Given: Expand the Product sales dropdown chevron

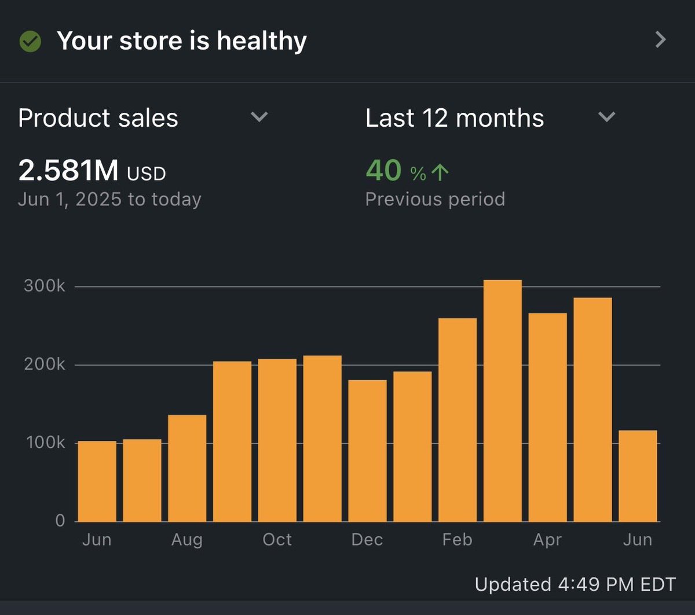Looking at the screenshot, I should (259, 117).
